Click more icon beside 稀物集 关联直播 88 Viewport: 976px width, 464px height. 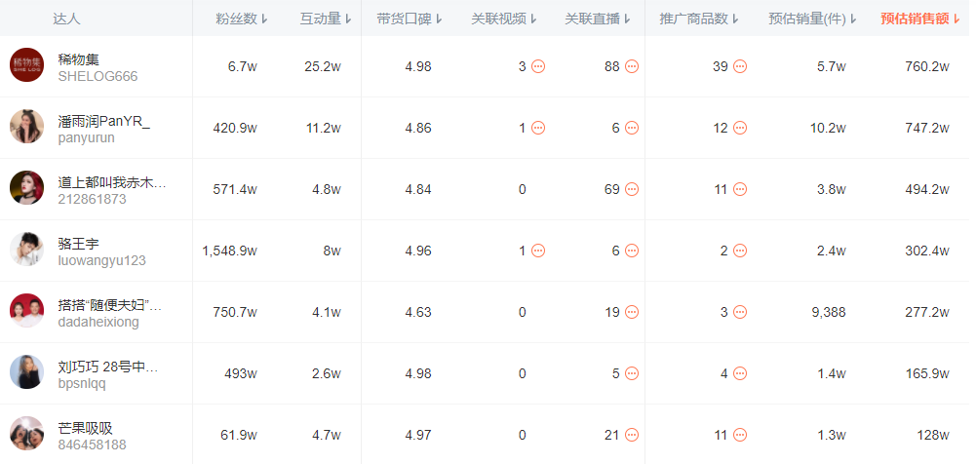click(632, 66)
